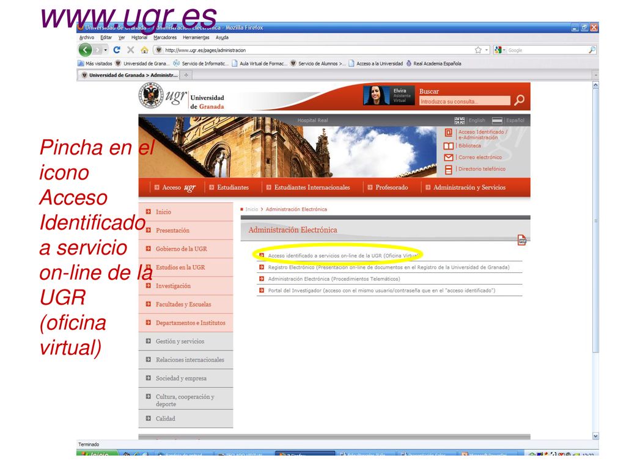Click the Portal del Investigador link
Screen dimensions: 626x469
point(381,290)
